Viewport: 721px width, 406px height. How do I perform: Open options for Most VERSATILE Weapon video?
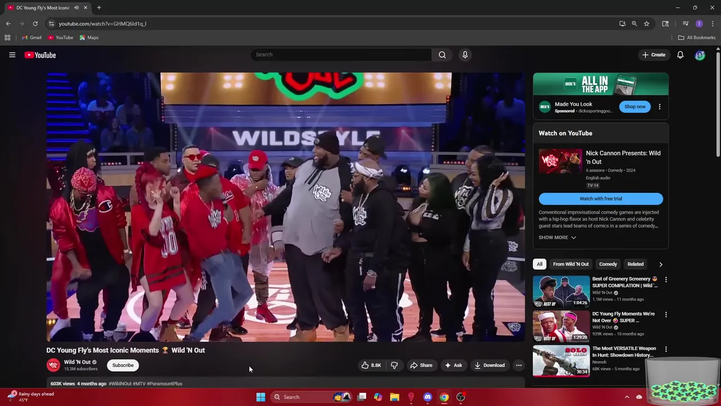click(x=666, y=350)
